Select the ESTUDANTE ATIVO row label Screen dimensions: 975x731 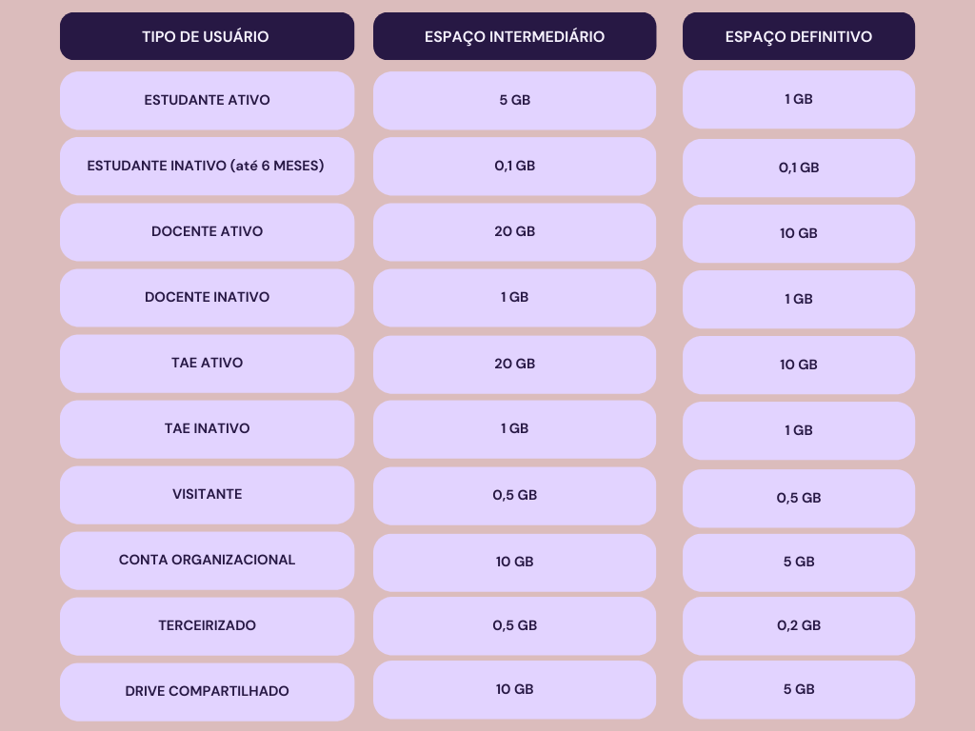point(207,100)
